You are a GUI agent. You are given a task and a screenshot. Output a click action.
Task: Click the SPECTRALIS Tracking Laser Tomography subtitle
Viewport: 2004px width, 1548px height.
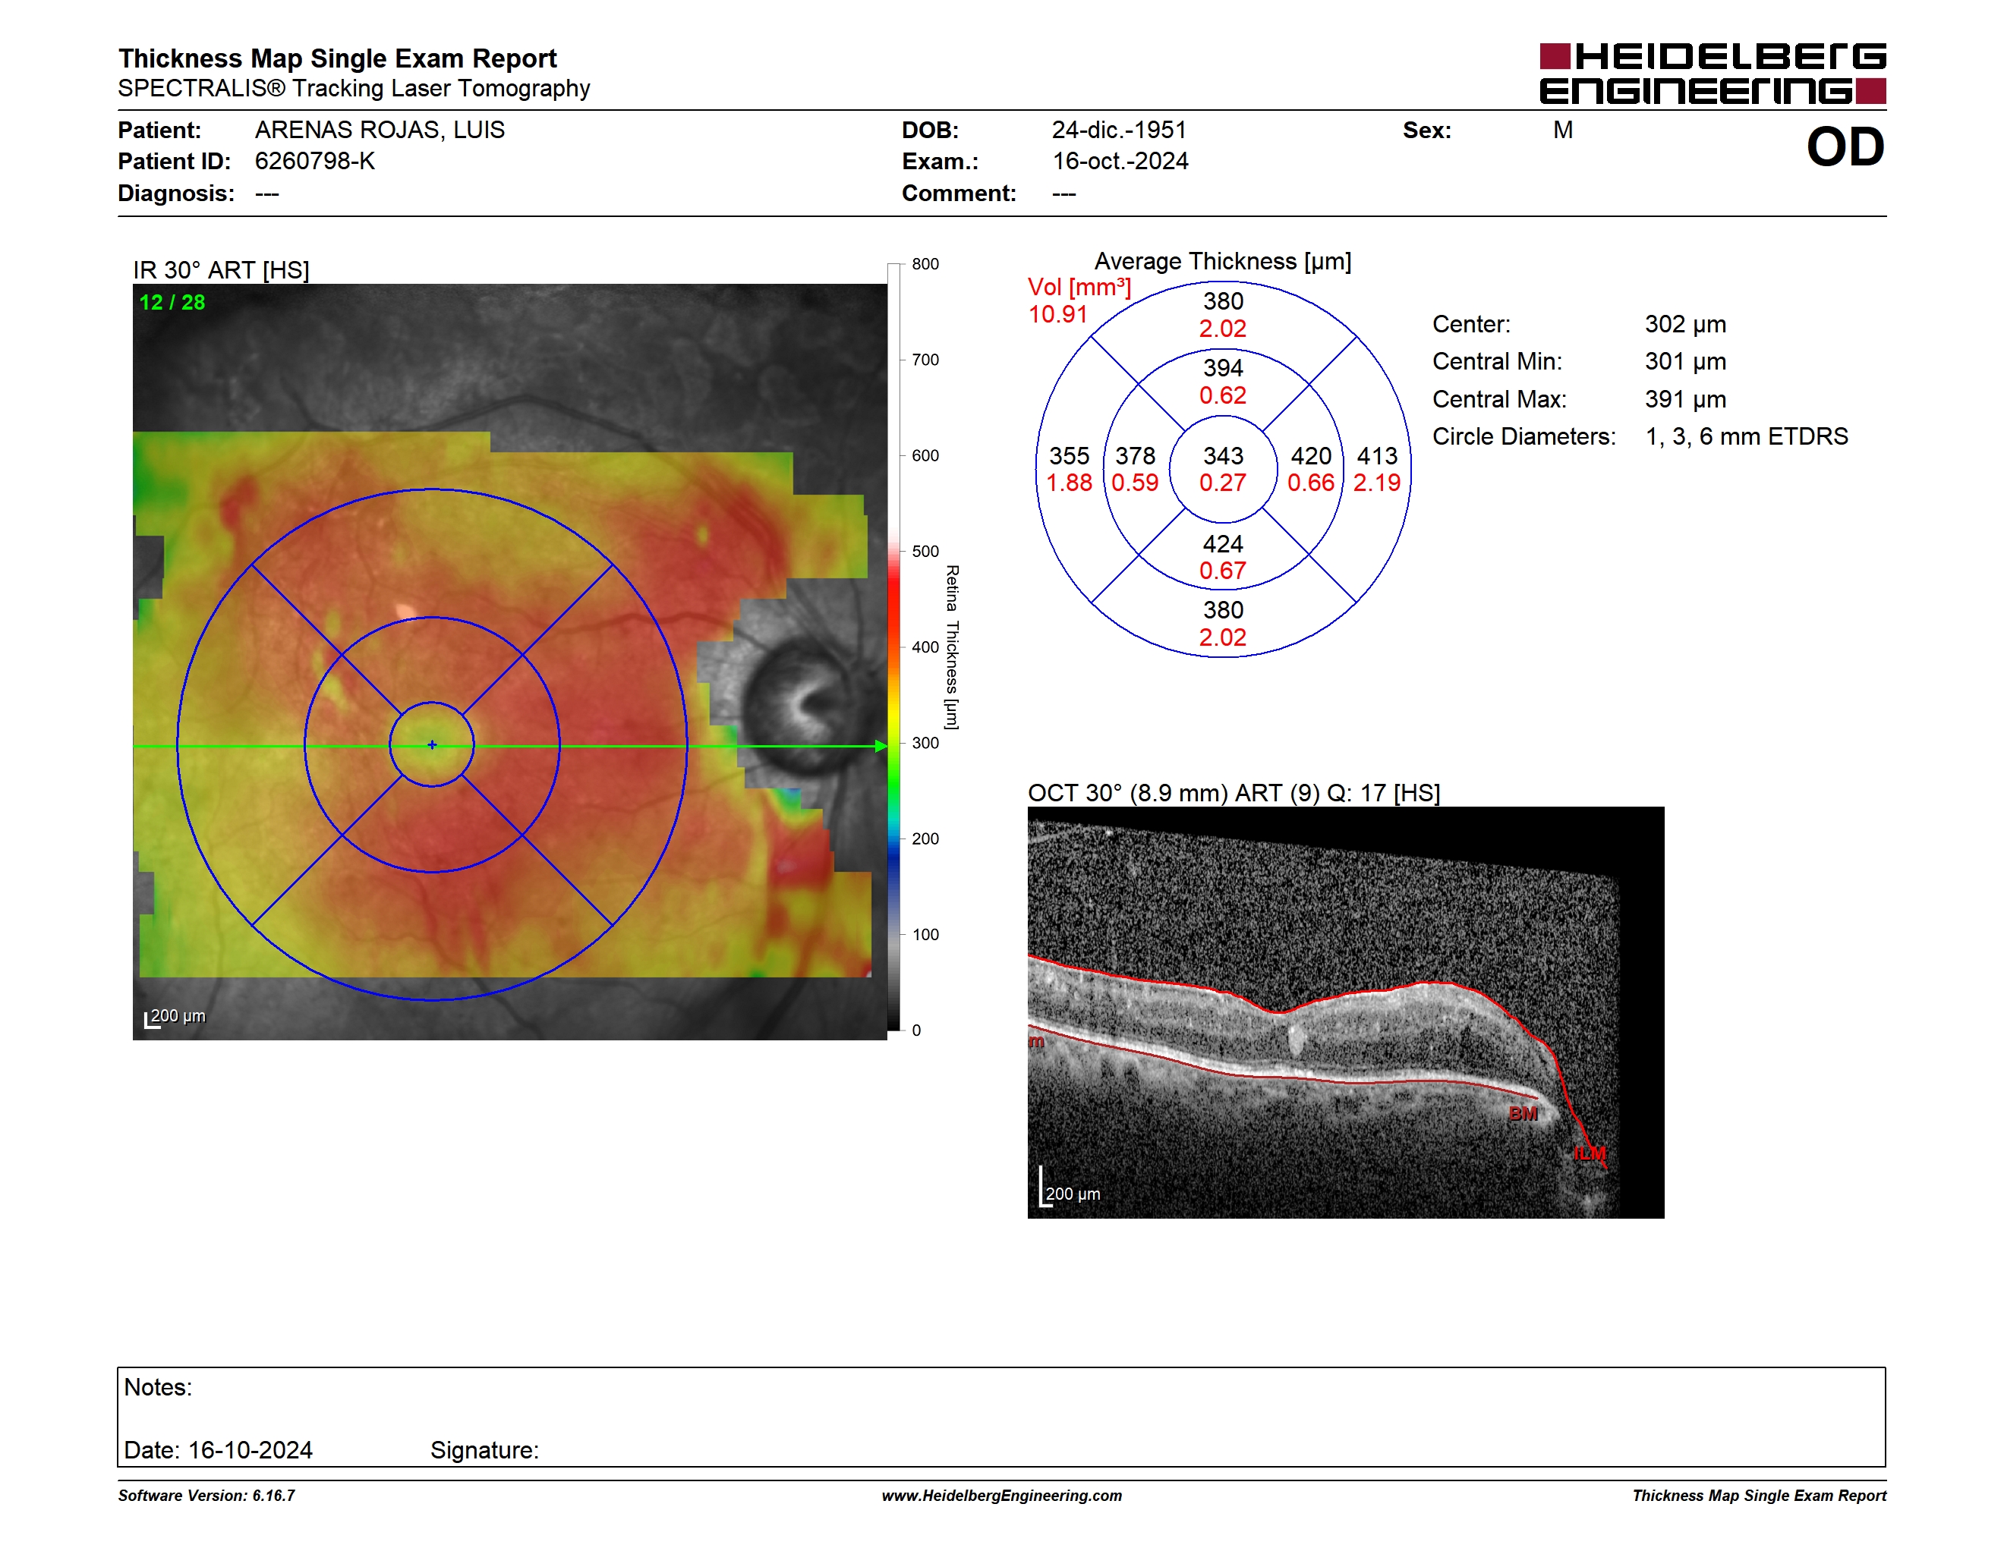[x=353, y=88]
